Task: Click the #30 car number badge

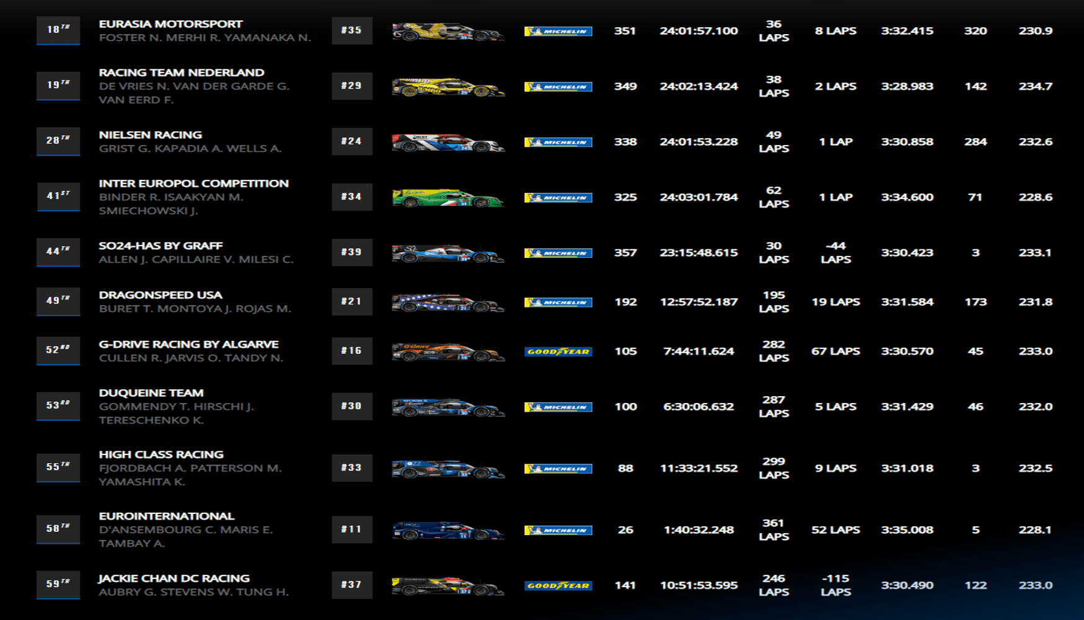Action: (352, 406)
